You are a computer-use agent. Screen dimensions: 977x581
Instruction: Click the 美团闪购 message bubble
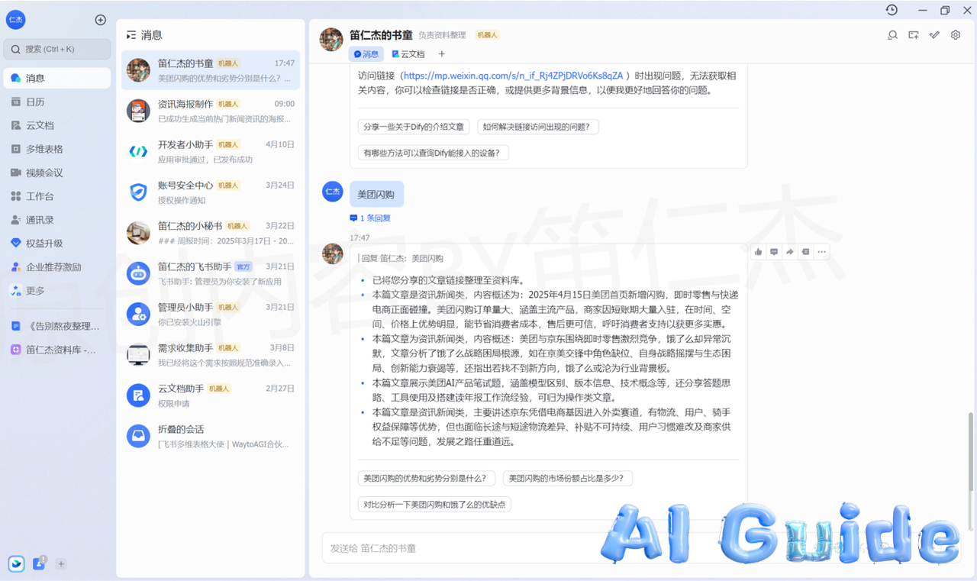tap(376, 194)
